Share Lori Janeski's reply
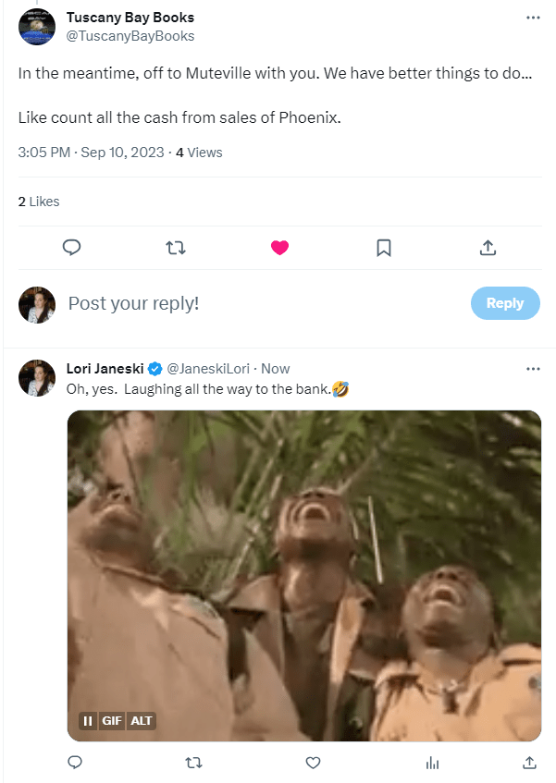 (529, 763)
